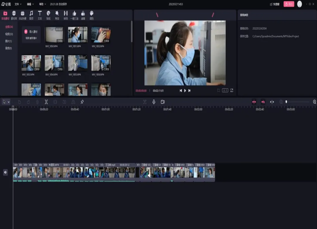
Task: Toggle the auto-snap pink button
Action: click(263, 102)
